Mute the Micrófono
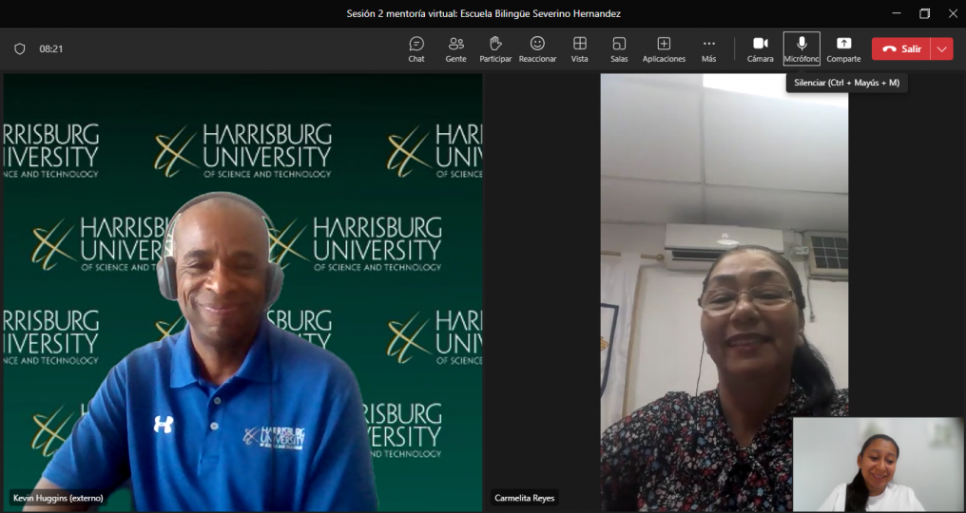 pos(802,48)
